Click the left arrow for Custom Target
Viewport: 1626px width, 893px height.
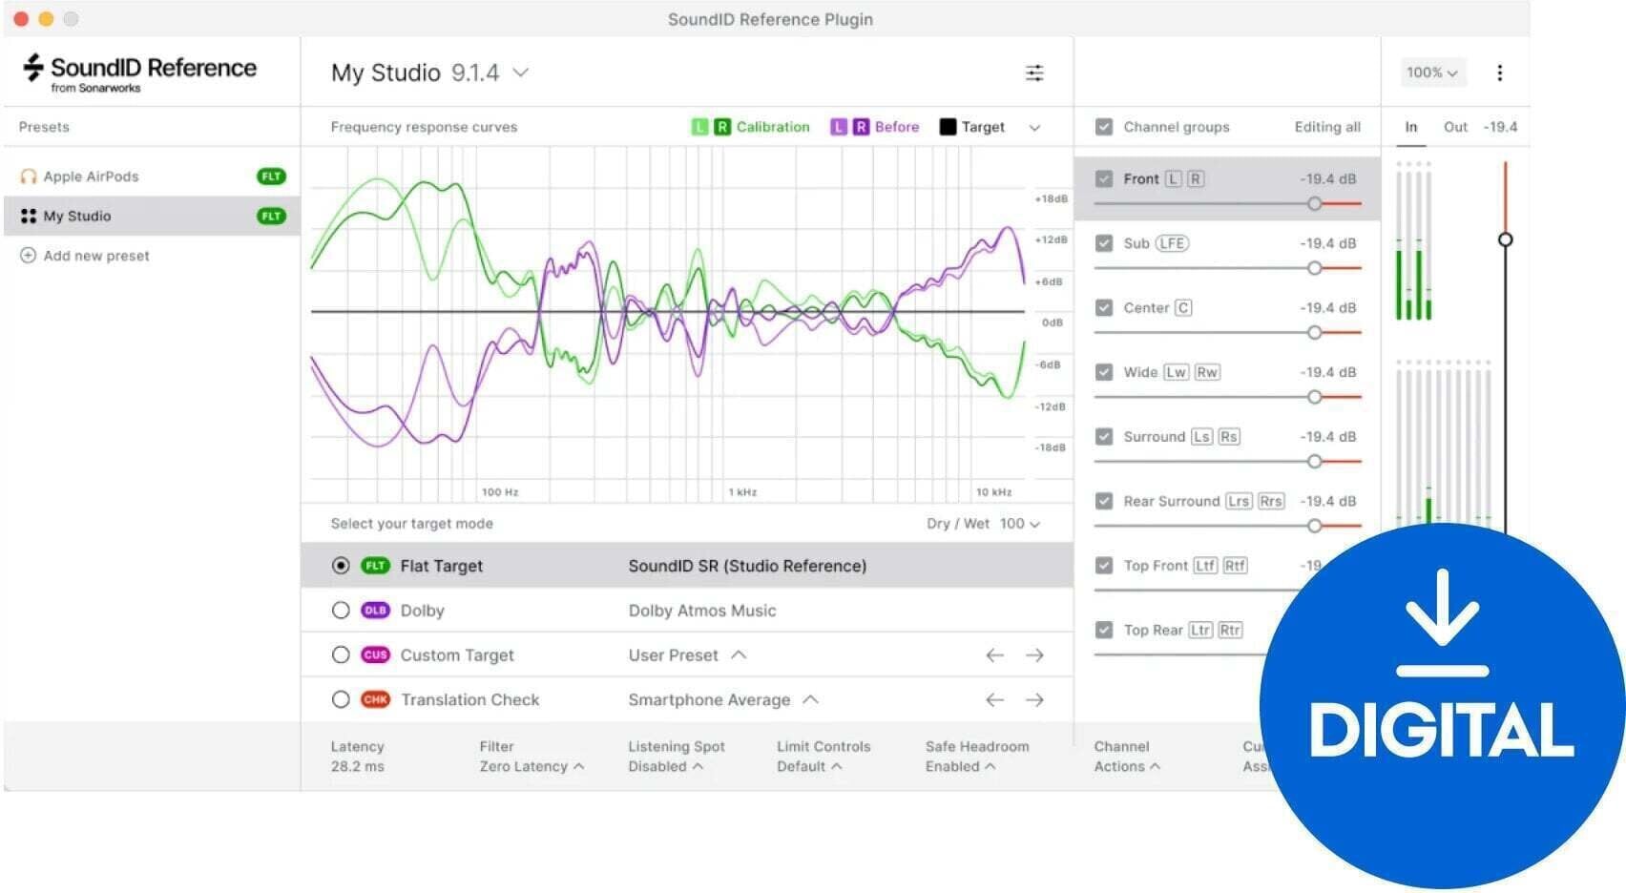click(x=994, y=655)
